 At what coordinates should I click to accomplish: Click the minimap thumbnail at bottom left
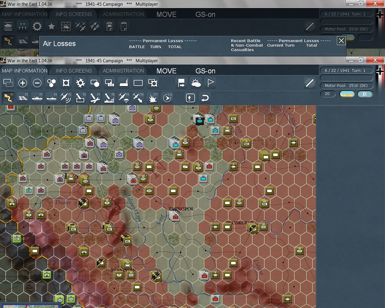31,306
